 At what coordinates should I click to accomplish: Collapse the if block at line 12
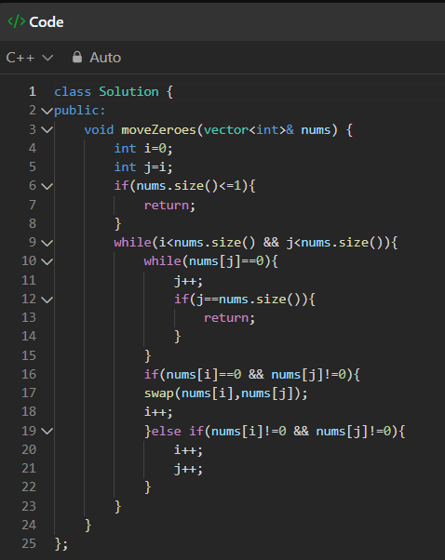(47, 300)
